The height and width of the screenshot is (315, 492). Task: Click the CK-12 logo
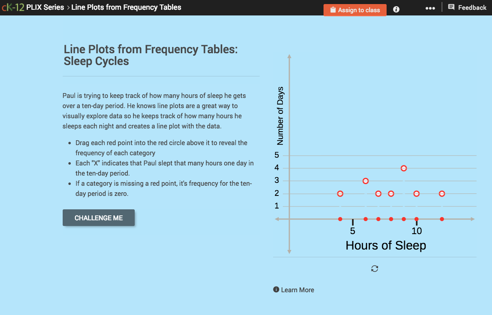13,7
